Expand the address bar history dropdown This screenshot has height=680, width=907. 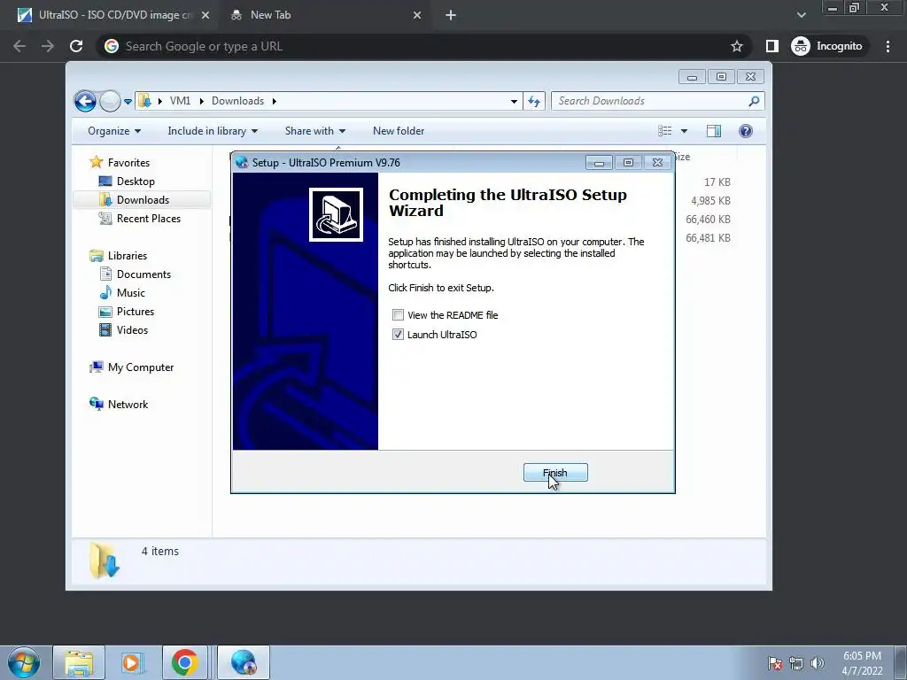coord(514,101)
